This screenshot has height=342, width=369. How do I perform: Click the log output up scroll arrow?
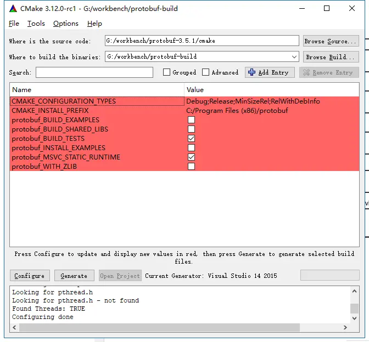coord(354,291)
